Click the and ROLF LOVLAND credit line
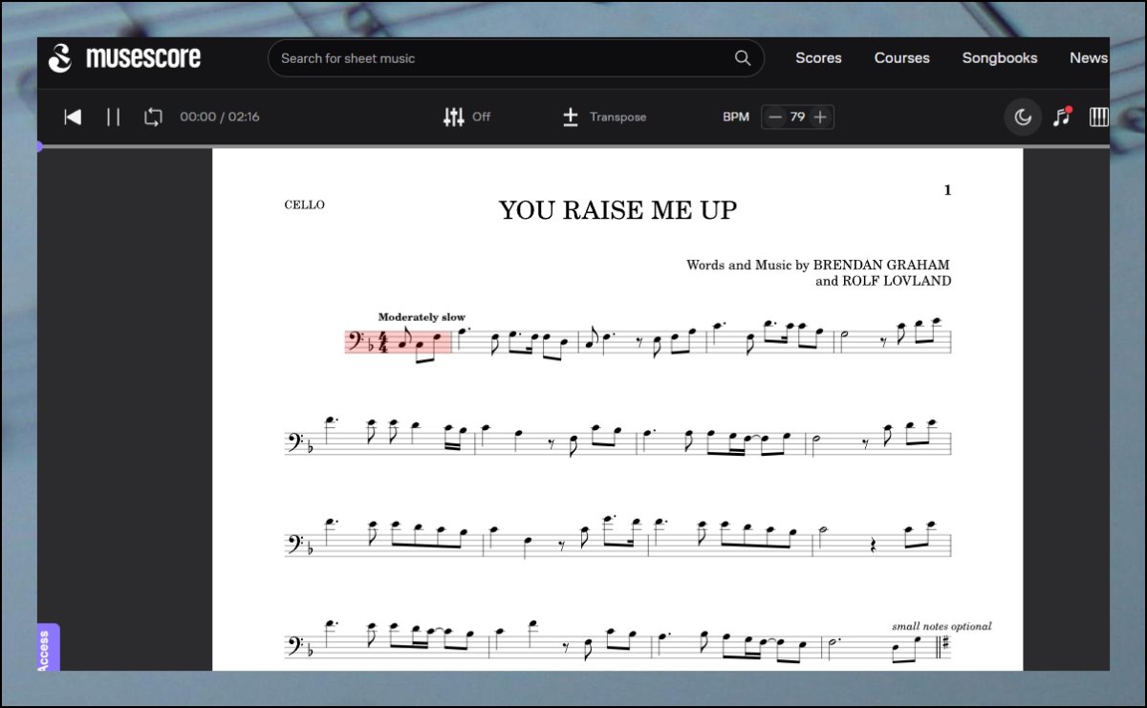Image resolution: width=1147 pixels, height=708 pixels. (x=883, y=281)
